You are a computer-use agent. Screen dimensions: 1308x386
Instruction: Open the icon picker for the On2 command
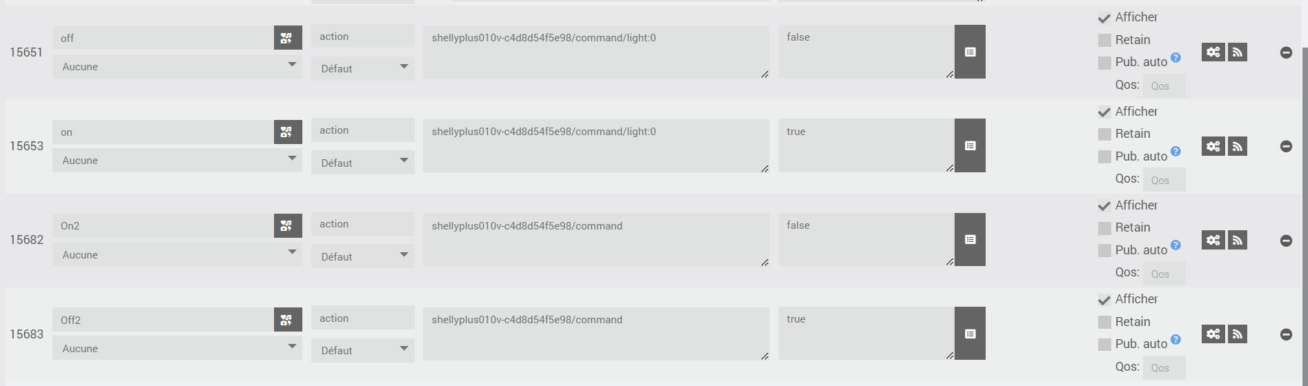tap(287, 226)
